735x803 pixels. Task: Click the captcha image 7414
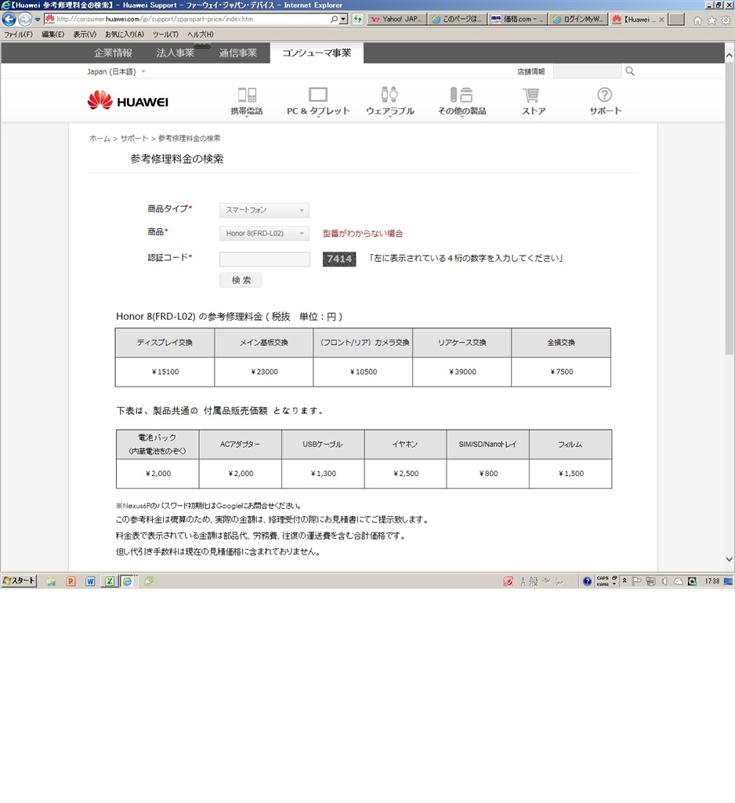pos(339,259)
